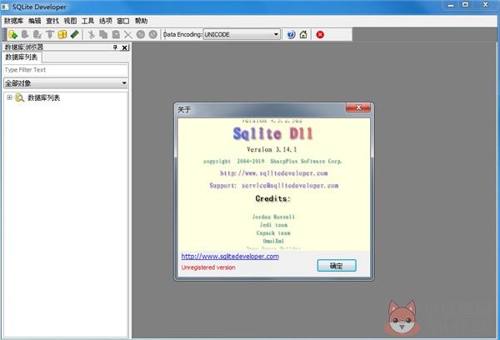This screenshot has width=500, height=340.
Task: Close the 关于 dialog with red X
Action: 358,107
